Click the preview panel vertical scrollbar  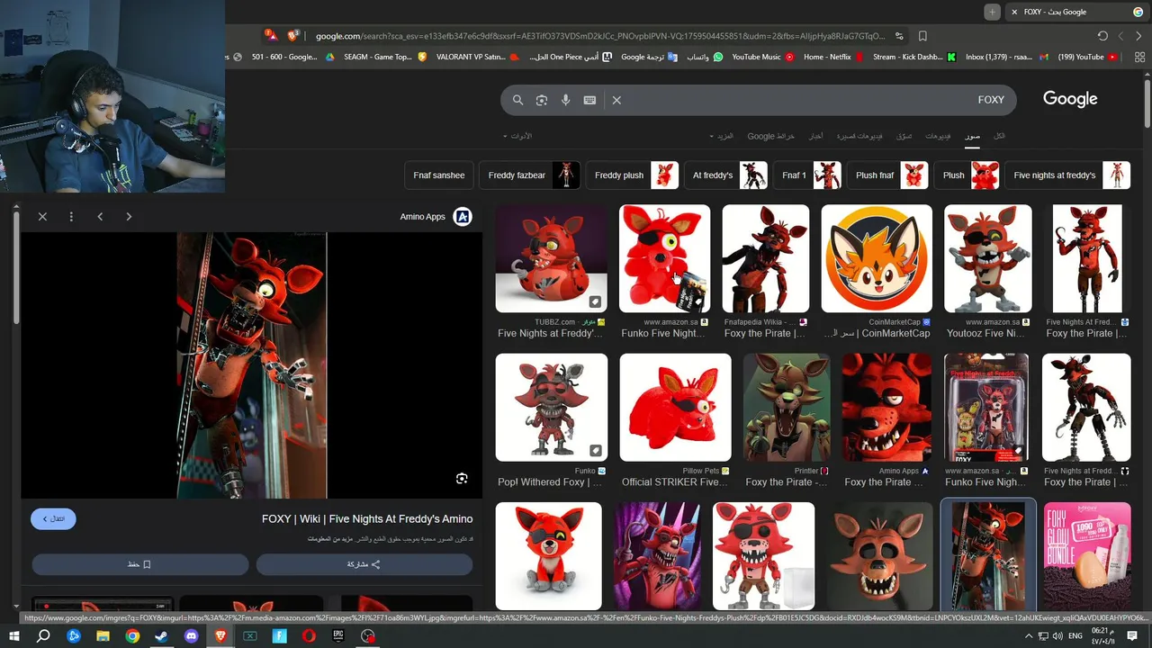tap(15, 270)
